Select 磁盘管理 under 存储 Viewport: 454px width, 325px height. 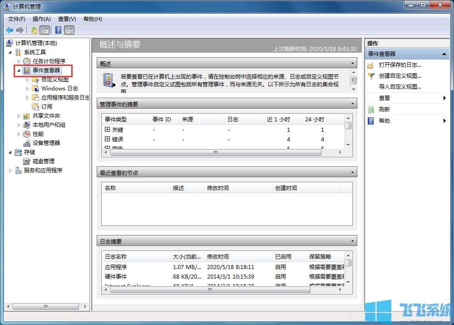pyautogui.click(x=42, y=161)
